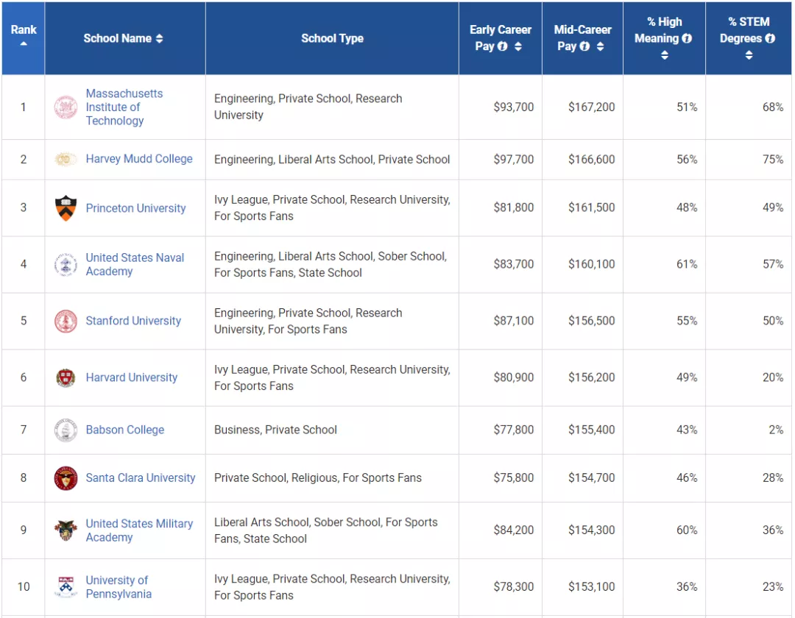Click the Babson College seal
This screenshot has height=618, width=795.
point(66,430)
